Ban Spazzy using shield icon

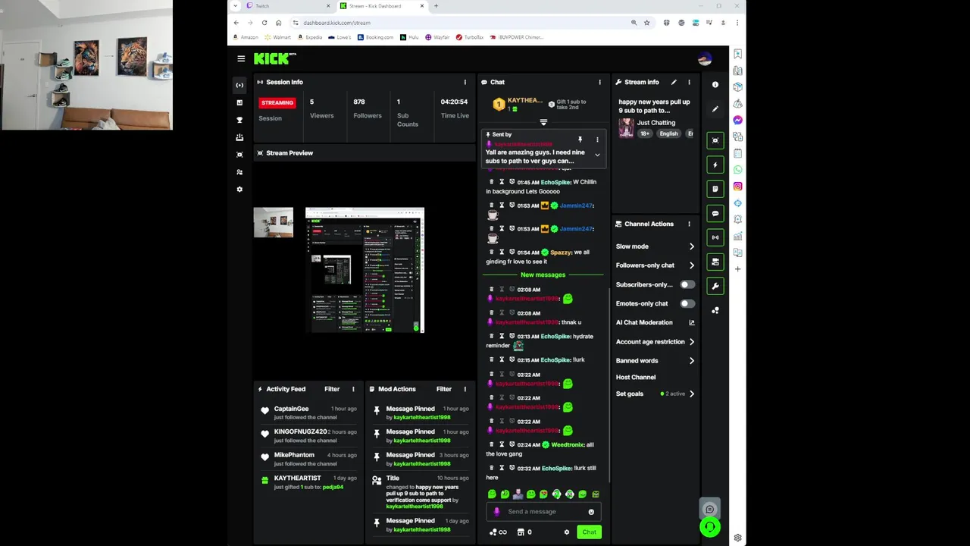click(x=512, y=252)
